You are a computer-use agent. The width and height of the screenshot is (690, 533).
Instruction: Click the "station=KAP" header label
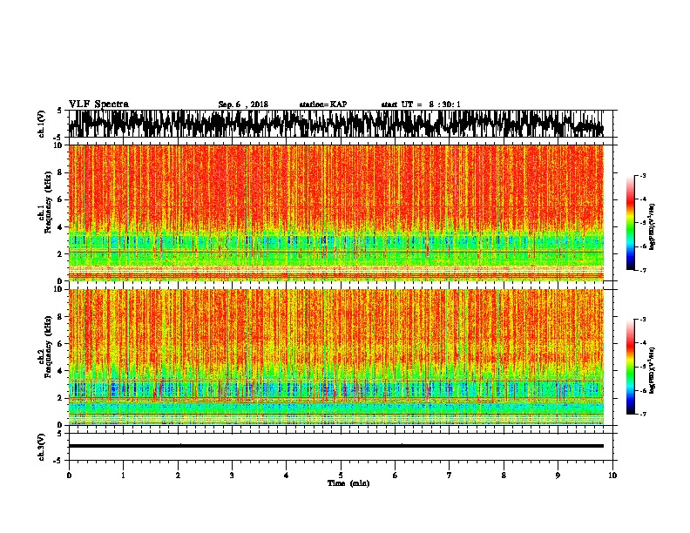[x=323, y=105]
